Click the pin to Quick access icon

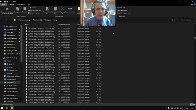[7, 9]
